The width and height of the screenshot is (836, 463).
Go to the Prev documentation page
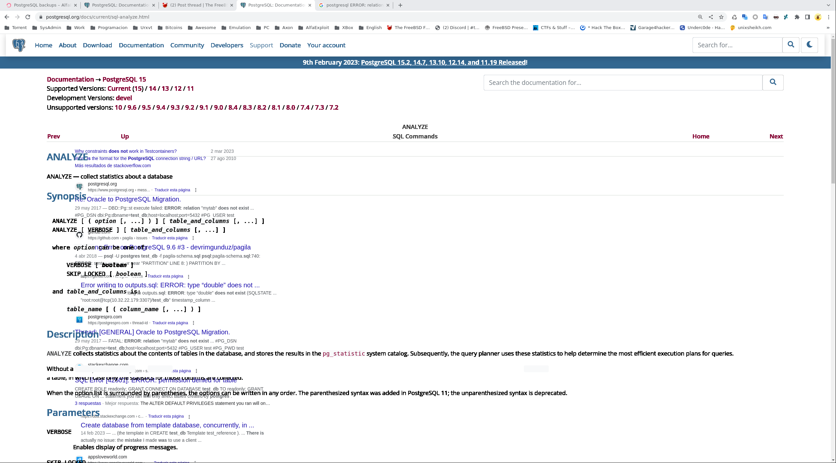[x=54, y=136]
